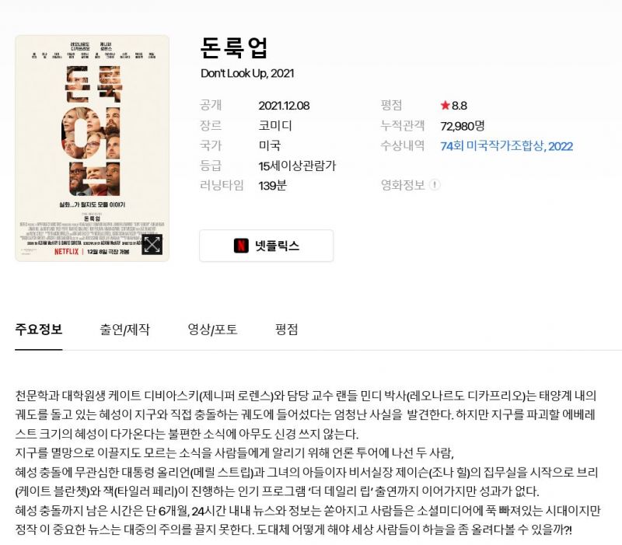Click the red star rating icon
622x545 pixels.
tap(445, 105)
